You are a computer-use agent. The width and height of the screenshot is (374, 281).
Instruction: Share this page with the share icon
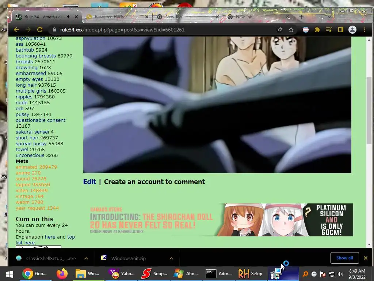(279, 30)
